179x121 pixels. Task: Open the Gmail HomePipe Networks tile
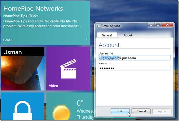pyautogui.click(x=45, y=23)
